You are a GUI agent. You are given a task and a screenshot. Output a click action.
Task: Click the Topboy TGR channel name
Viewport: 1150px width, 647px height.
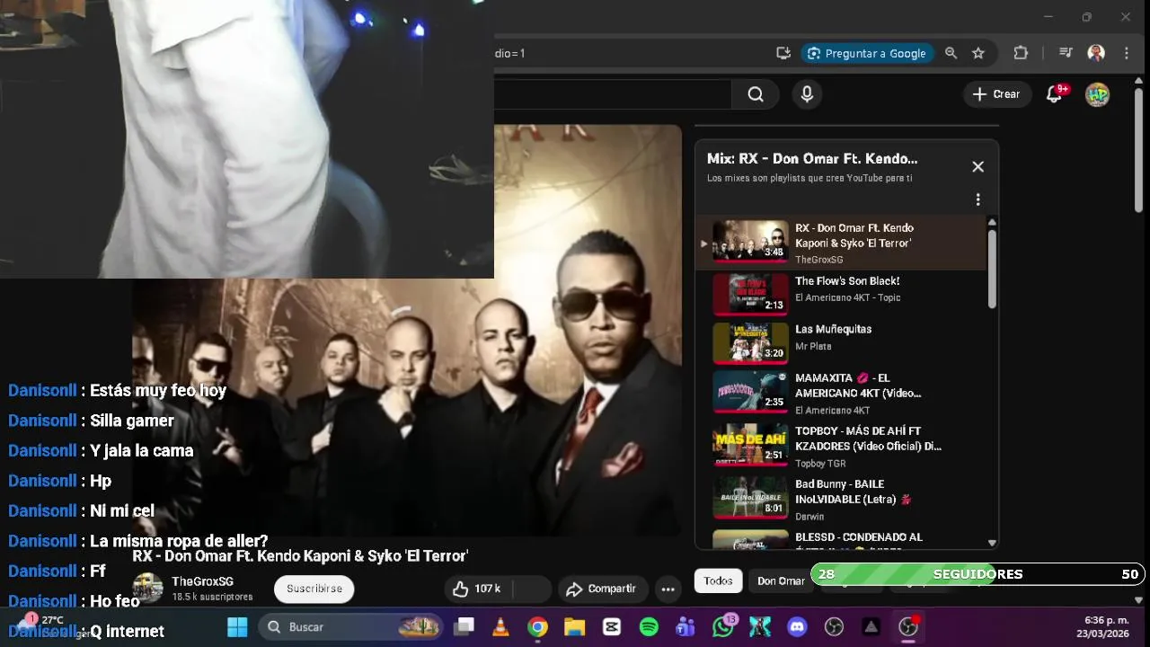[x=820, y=464]
